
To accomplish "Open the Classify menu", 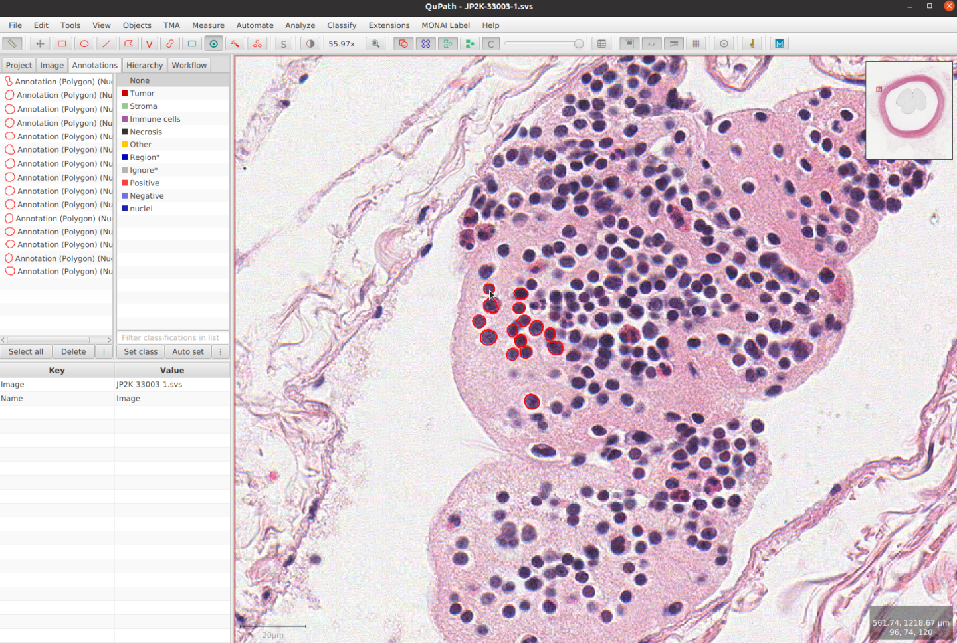I will (341, 25).
